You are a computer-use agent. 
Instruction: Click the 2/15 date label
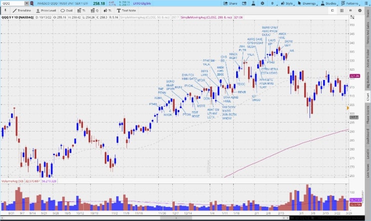point(281,213)
